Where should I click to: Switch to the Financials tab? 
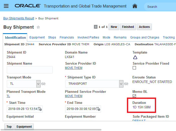tap(67, 37)
